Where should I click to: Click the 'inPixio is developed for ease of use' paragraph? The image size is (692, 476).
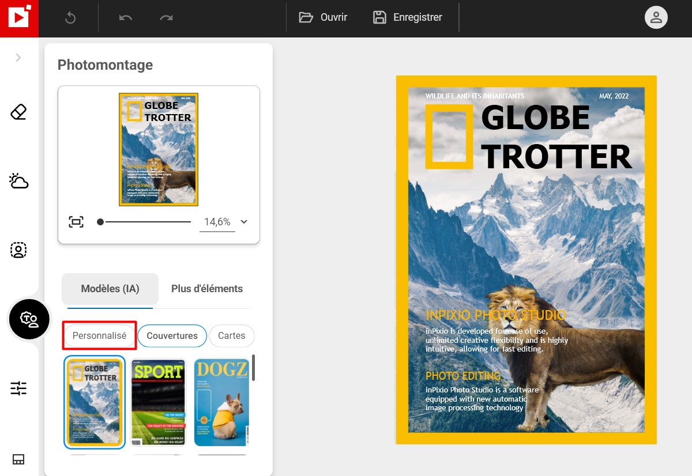tap(497, 340)
